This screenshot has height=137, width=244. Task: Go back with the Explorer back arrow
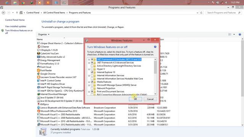click(x=3, y=13)
